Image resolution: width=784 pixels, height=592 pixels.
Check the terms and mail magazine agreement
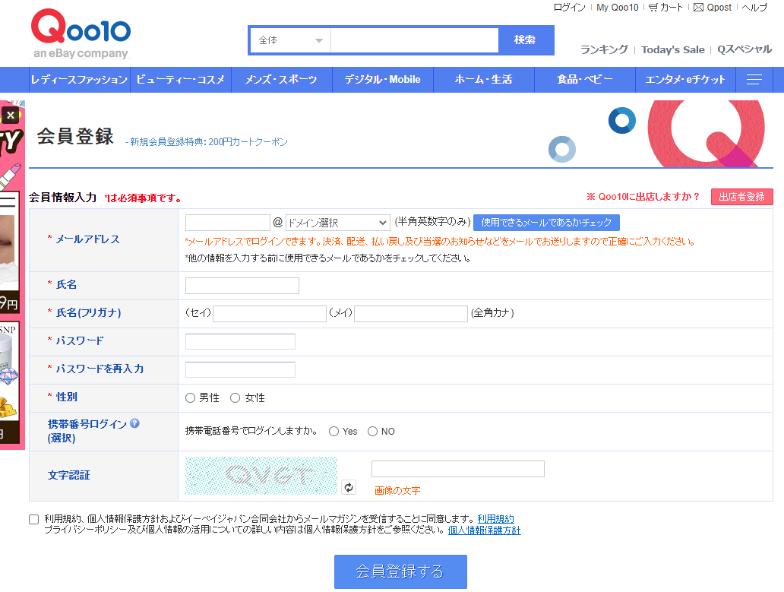33,518
